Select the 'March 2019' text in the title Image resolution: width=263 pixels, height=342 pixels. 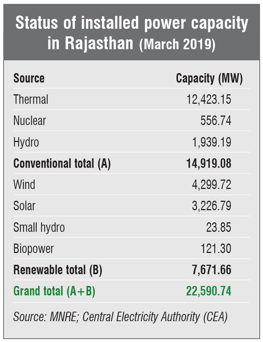pos(177,44)
